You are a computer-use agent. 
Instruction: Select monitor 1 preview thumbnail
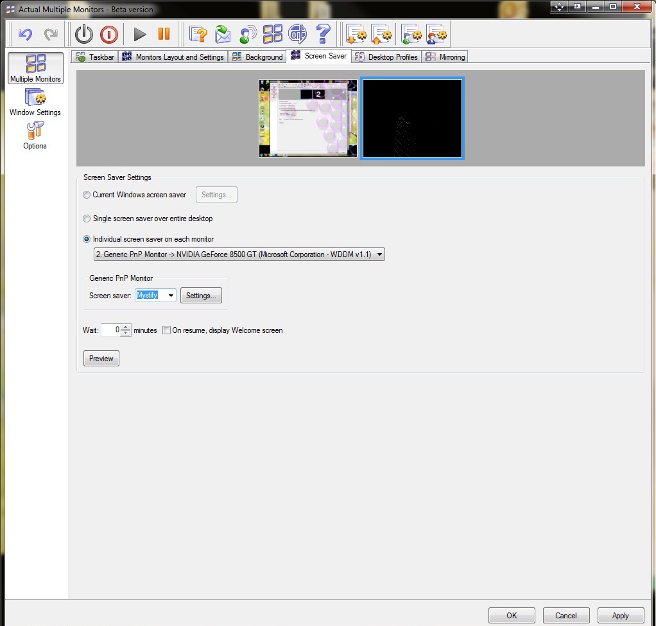click(308, 118)
